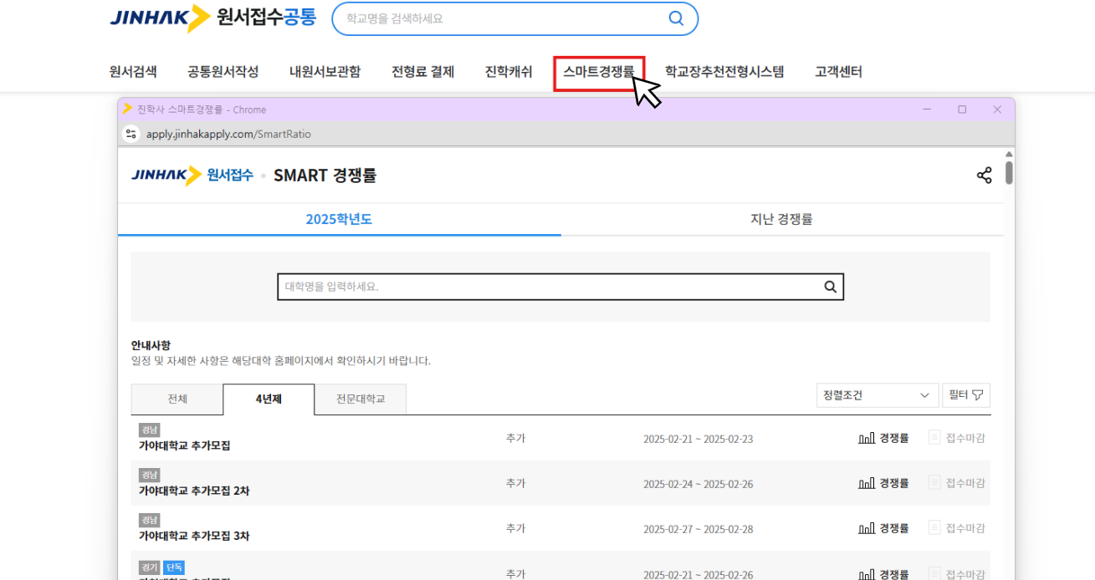Click the 가야대학교 추가모집 3차 title

pos(194,536)
